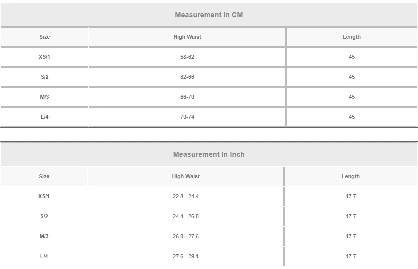418x269 pixels.
Task: Click the Length column header in CM table
Action: click(352, 37)
